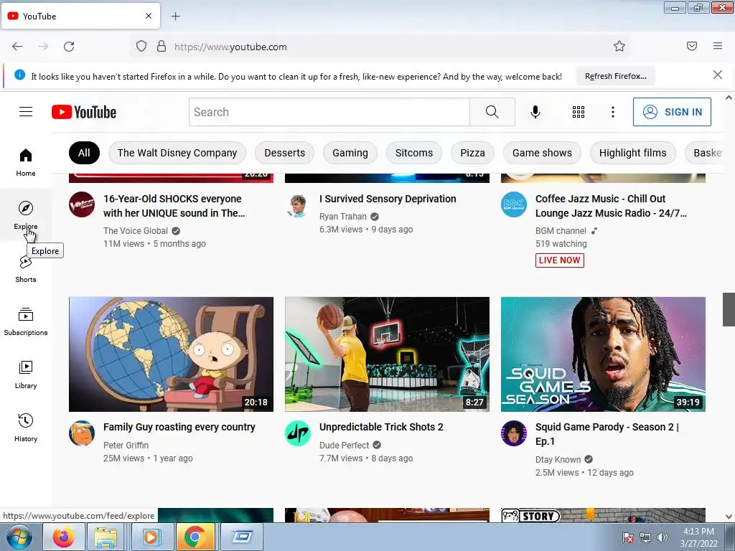Select the All filter chip
The image size is (735, 551).
[84, 153]
